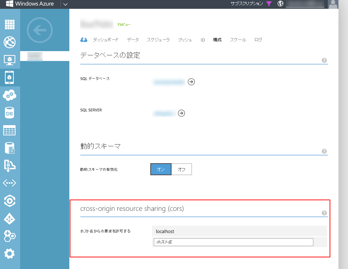The width and height of the screenshot is (348, 269).
Task: Click the ホスト名 input field
Action: pyautogui.click(x=233, y=242)
